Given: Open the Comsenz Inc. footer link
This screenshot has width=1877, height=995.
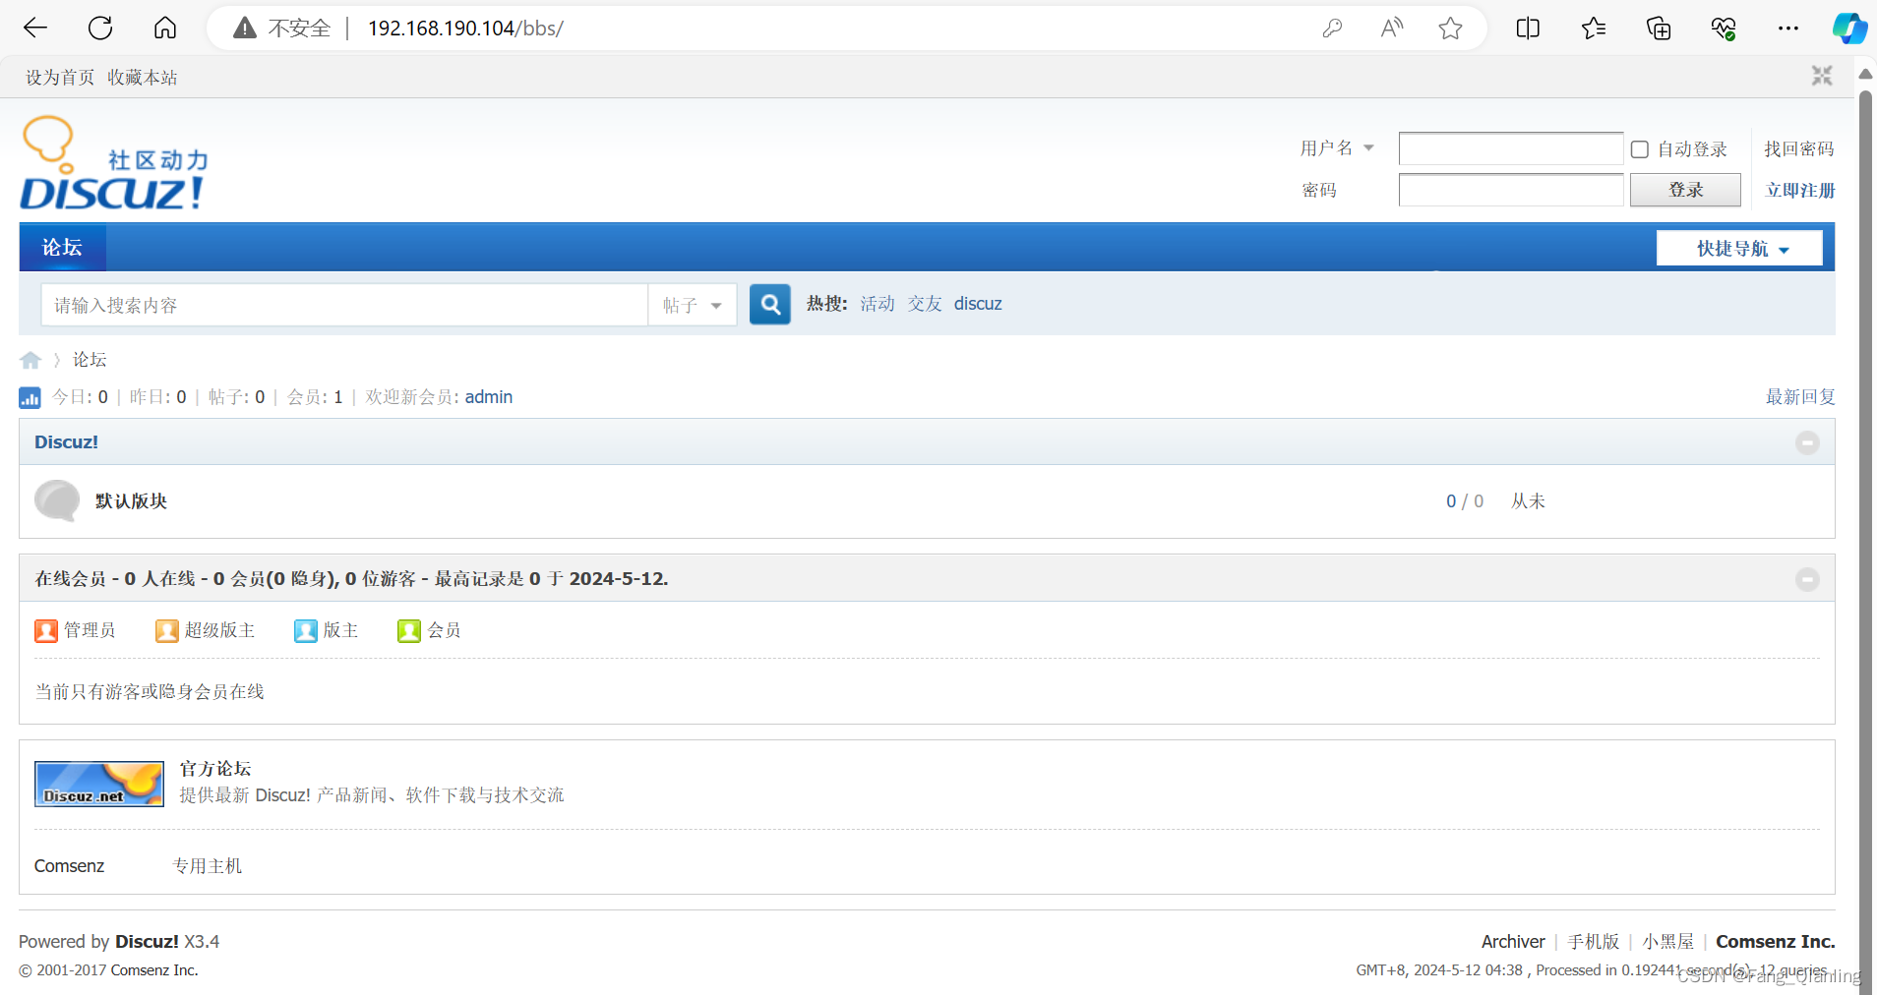Looking at the screenshot, I should [1776, 942].
